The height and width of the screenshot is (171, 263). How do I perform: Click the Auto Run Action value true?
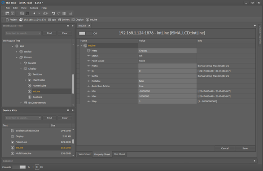click(167, 86)
